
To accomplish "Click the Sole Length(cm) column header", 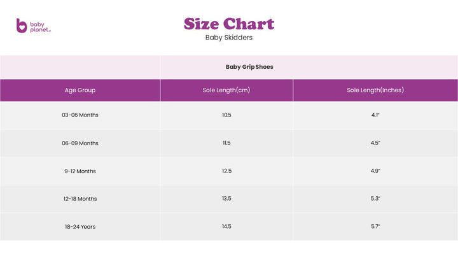I will [x=226, y=90].
